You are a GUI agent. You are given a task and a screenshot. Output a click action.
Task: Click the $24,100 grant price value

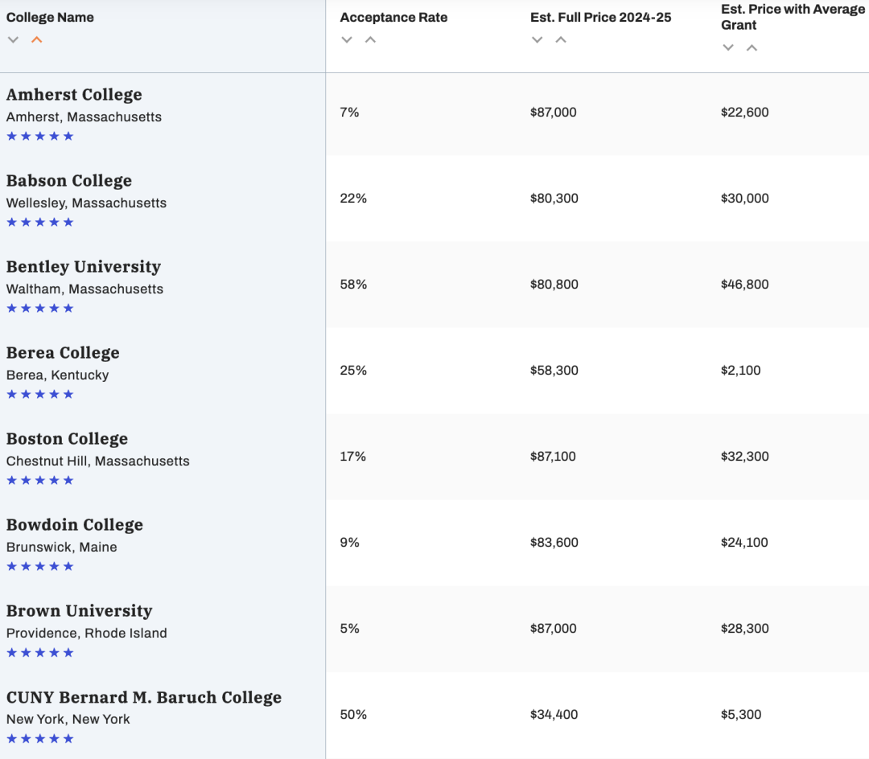point(744,543)
